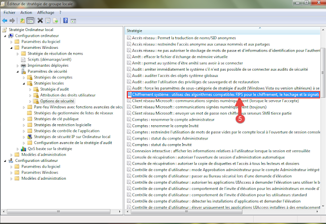Image resolution: width=326 pixels, height=224 pixels.
Task: Click the Stratégie d'audit folder icon
Action: (36, 90)
